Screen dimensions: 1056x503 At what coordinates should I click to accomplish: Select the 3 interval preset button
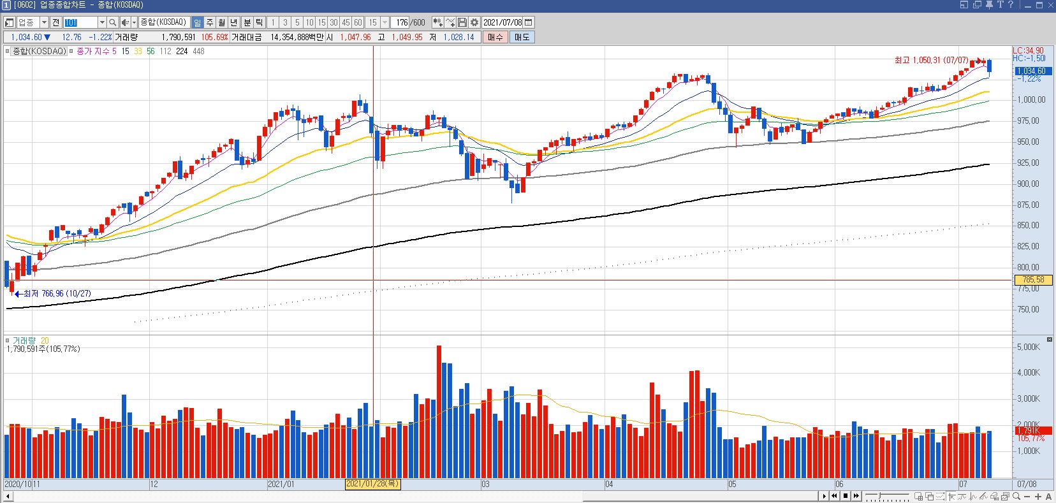[x=285, y=22]
